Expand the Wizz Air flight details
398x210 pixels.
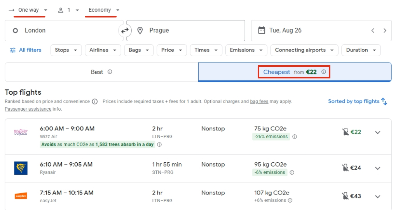point(378,132)
